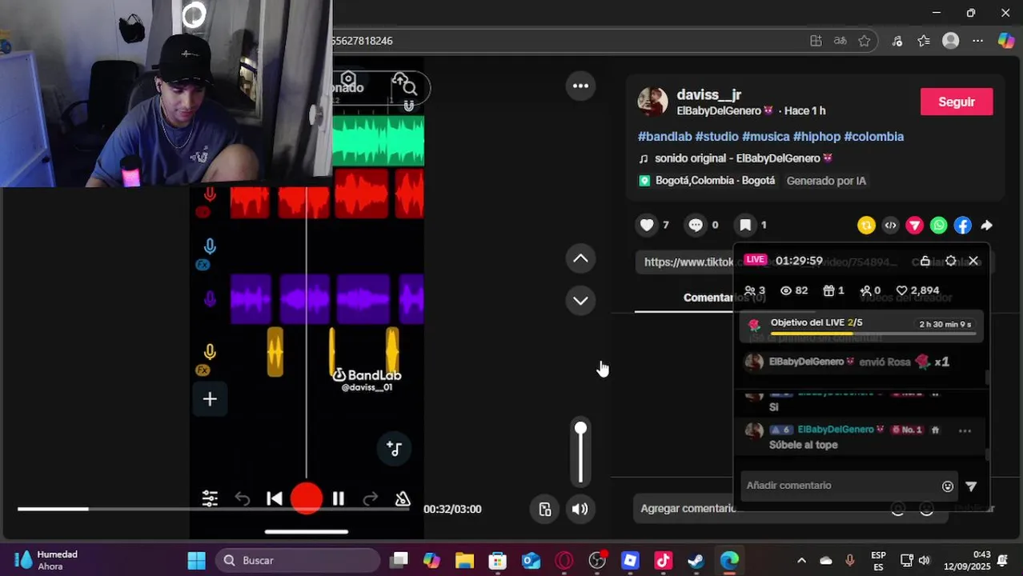Toggle the yellow track microphone
Screen dimensions: 1023x576
[x=210, y=352]
